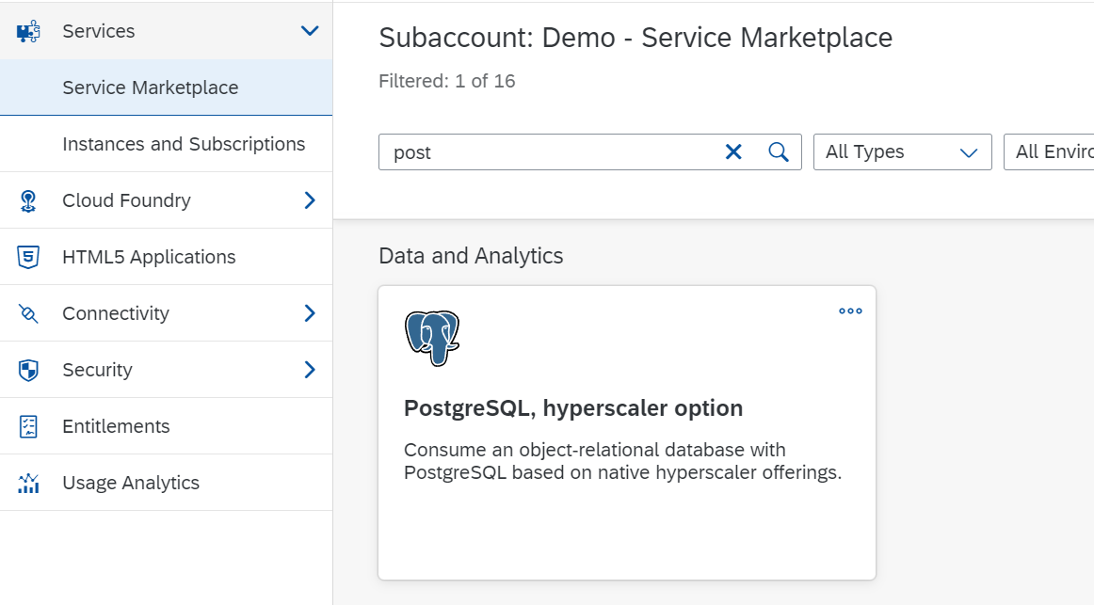Open the All Types dropdown

click(902, 152)
